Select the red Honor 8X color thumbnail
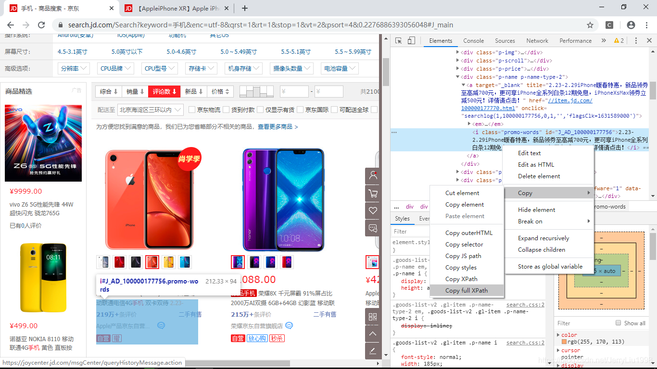657x369 pixels. click(287, 262)
